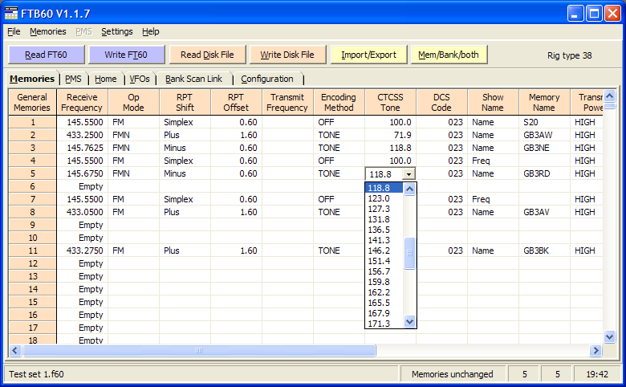Click memory name GB3BK cell

[544, 251]
